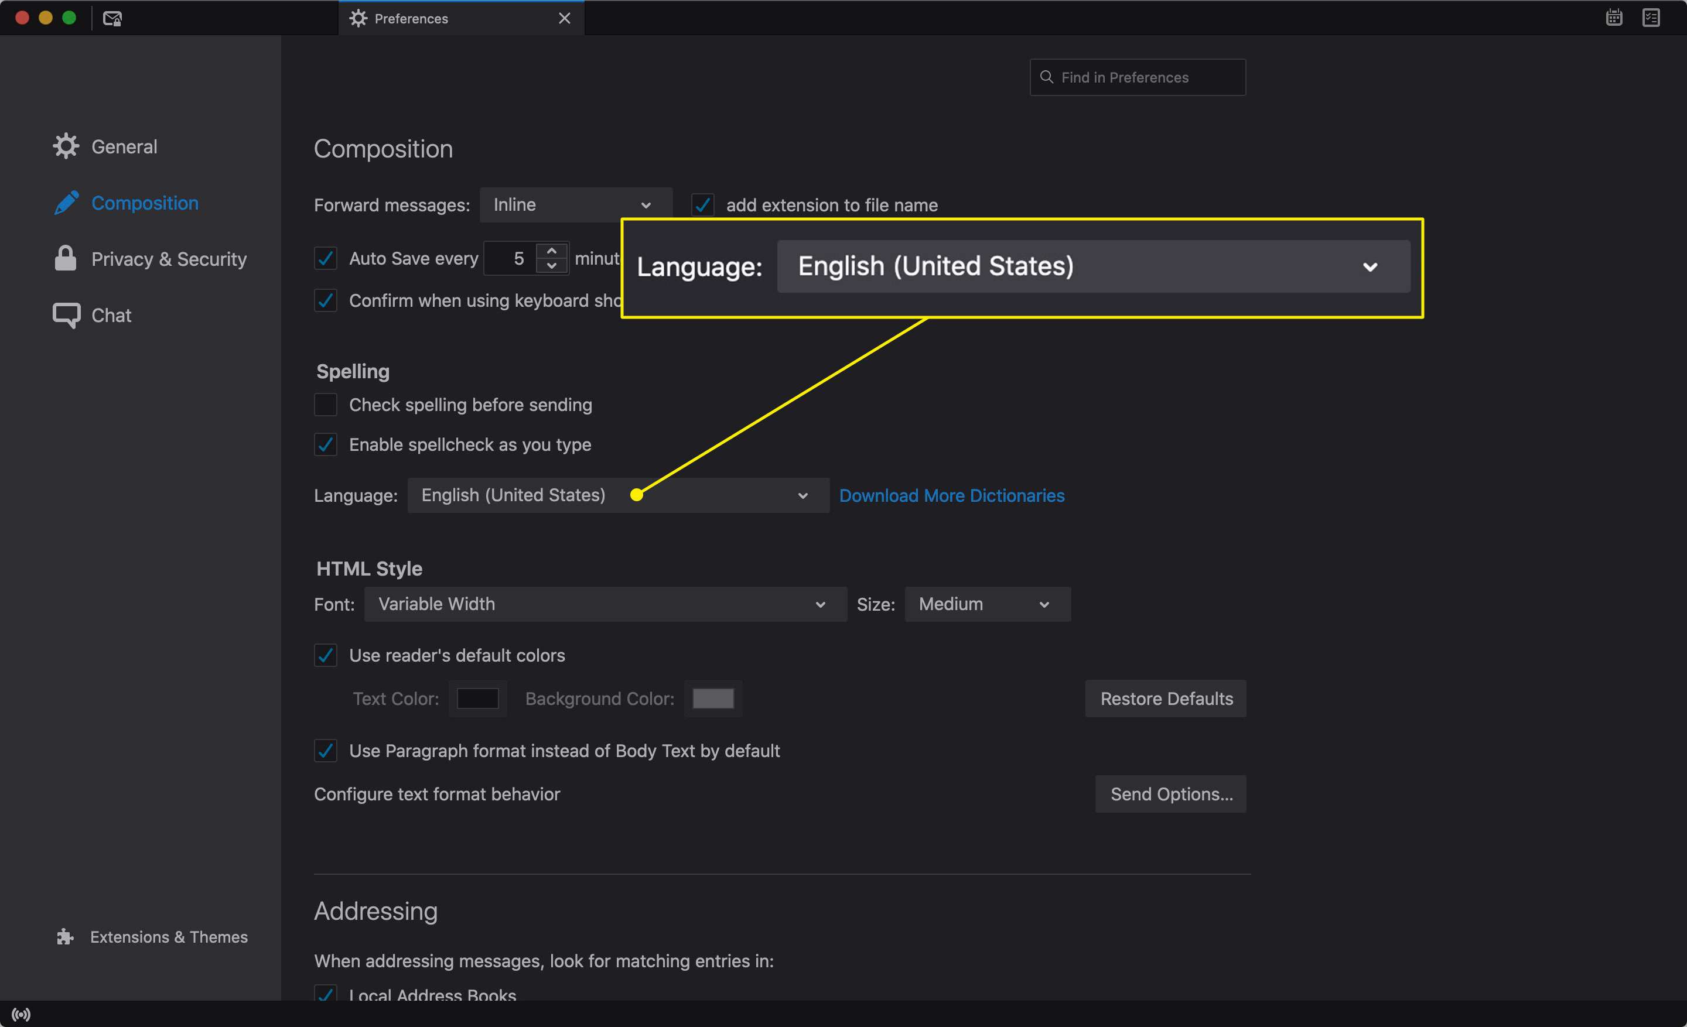Toggle add extension to file name
1687x1027 pixels.
(x=702, y=204)
